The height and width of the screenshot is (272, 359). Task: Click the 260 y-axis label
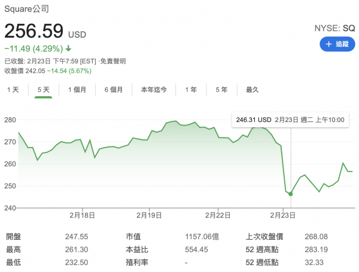(x=10, y=164)
